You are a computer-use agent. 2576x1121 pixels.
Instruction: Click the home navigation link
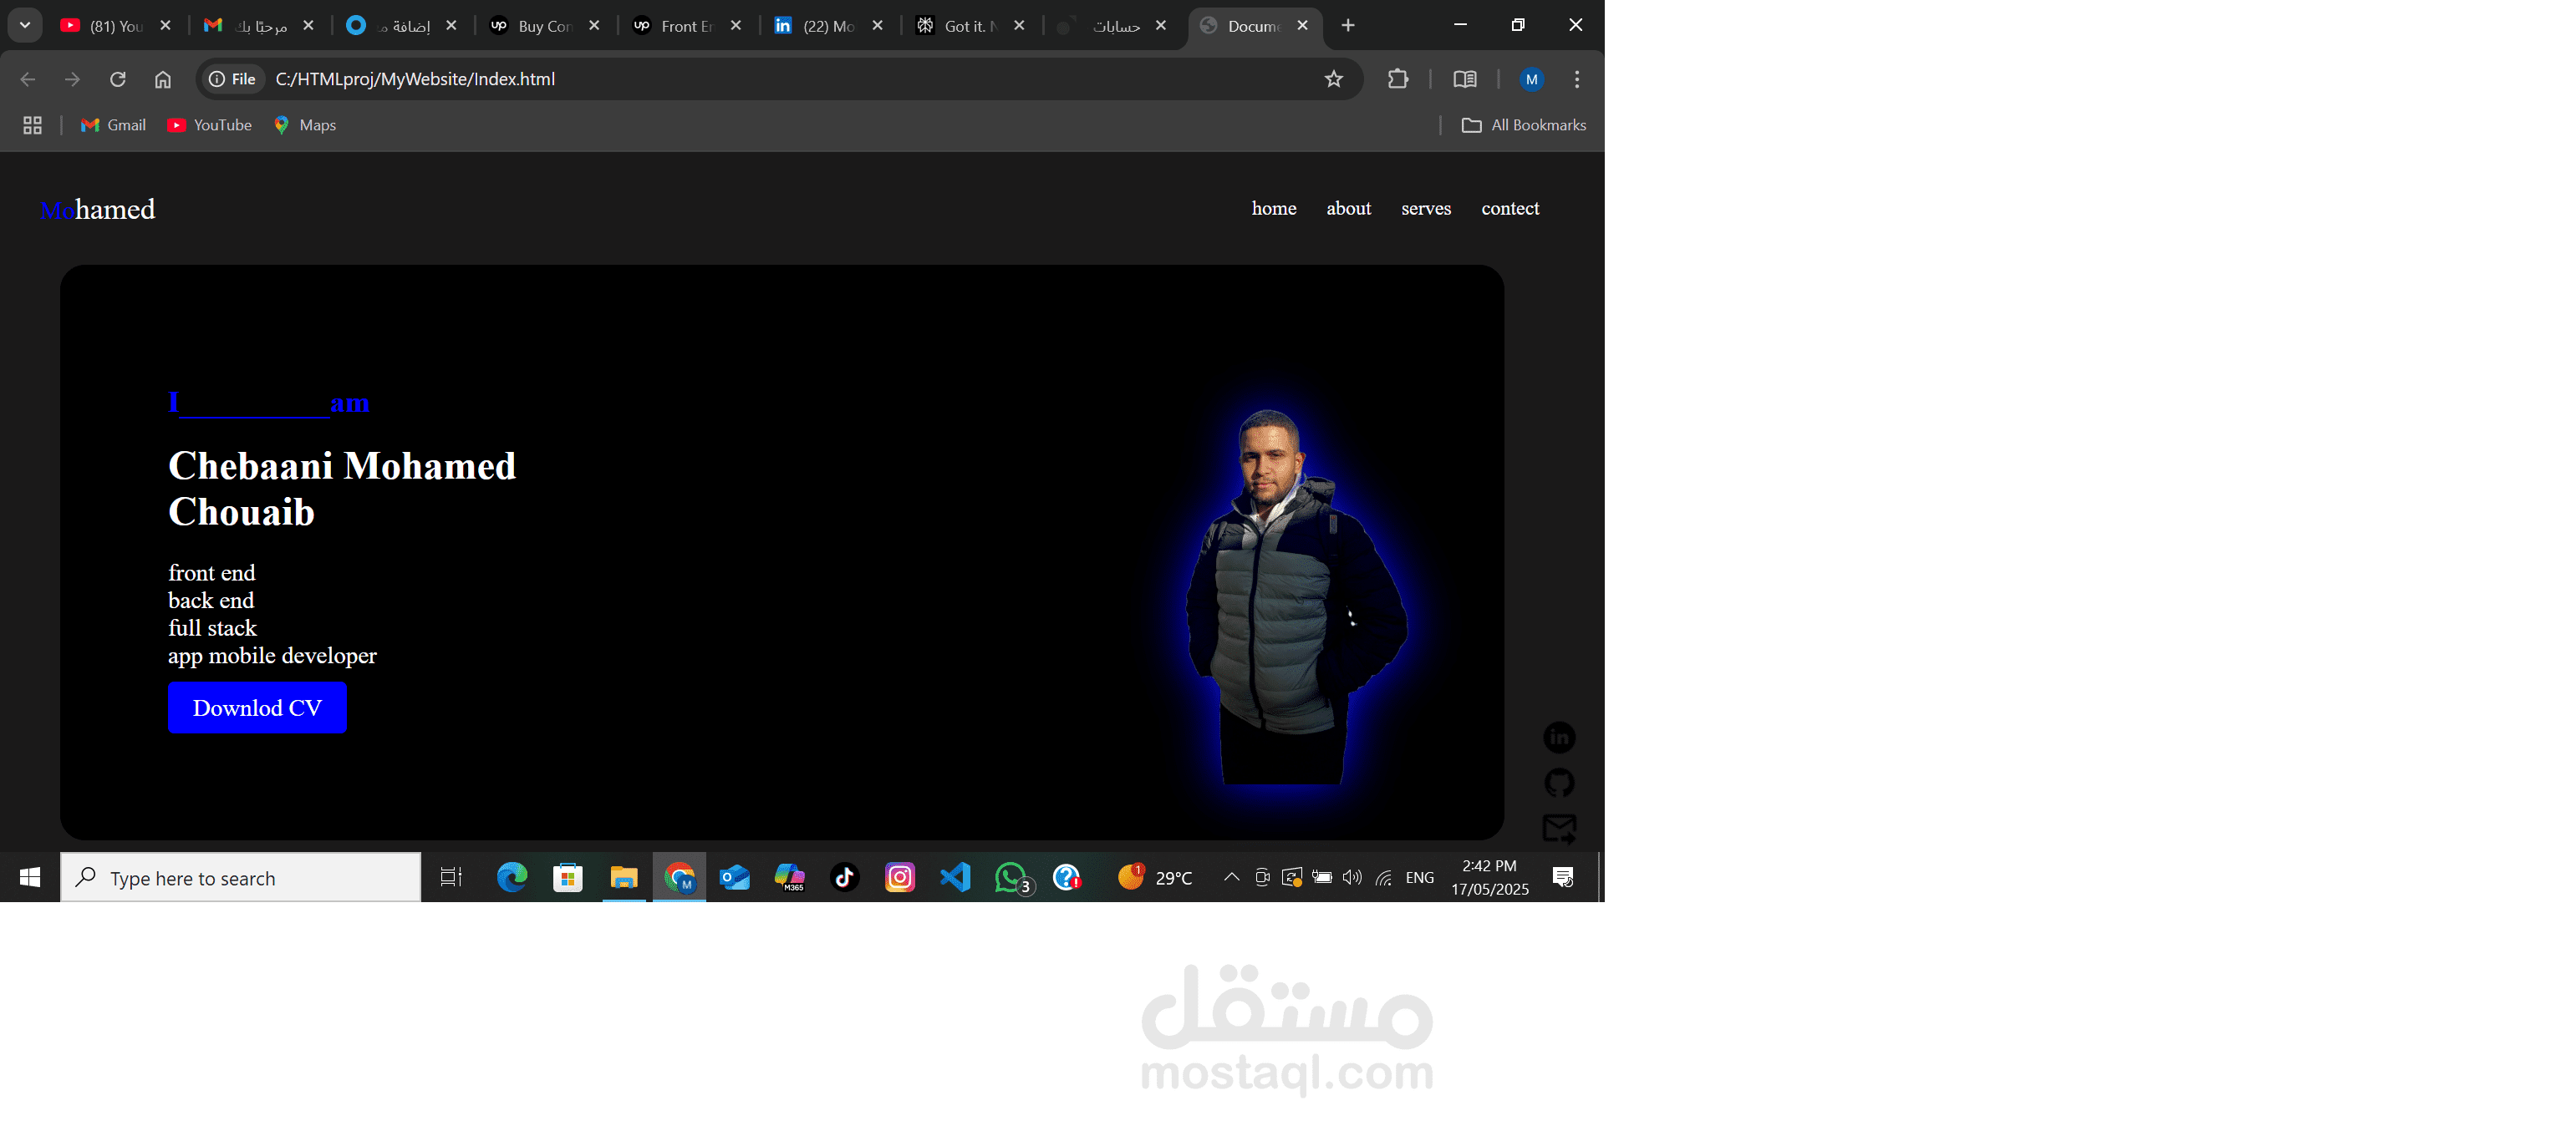[x=1274, y=208]
